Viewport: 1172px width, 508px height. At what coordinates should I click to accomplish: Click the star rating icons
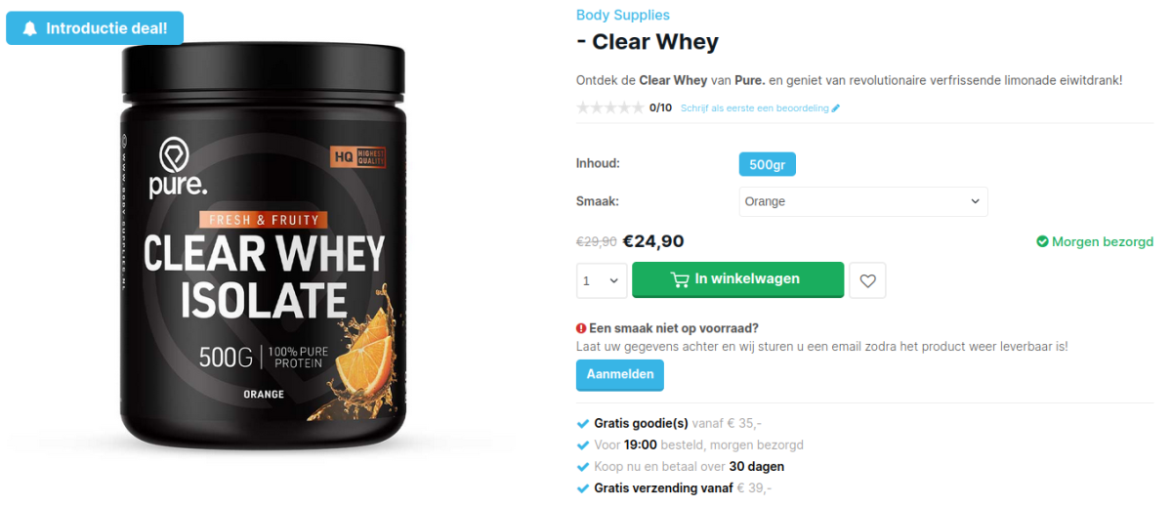610,107
